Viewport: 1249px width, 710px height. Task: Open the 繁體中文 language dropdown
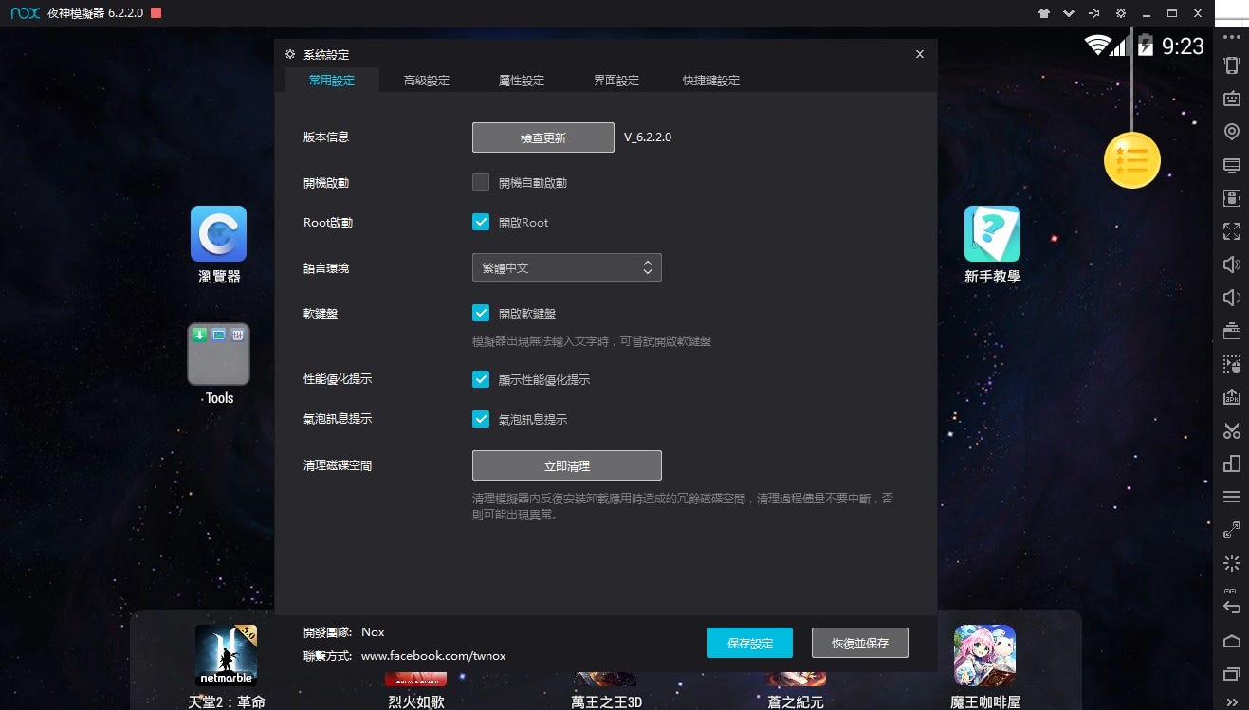click(x=566, y=267)
